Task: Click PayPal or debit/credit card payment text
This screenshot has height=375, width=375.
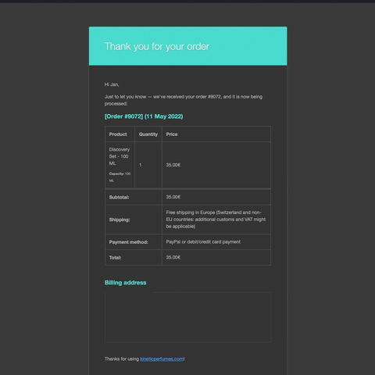Action: [x=203, y=241]
